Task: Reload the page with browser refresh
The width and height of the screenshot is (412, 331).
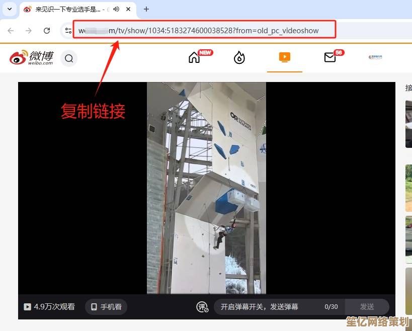Action: pyautogui.click(x=47, y=31)
